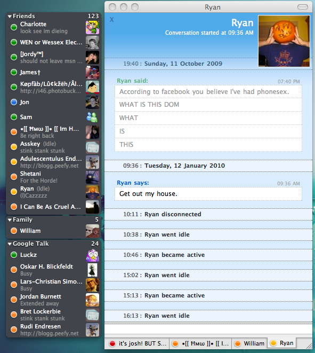The image size is (315, 353).
Task: Click Oskar H. Blickfeldt's busy status icon
Action: point(14,270)
